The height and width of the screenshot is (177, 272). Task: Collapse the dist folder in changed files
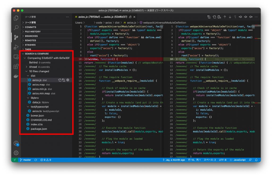click(28, 76)
